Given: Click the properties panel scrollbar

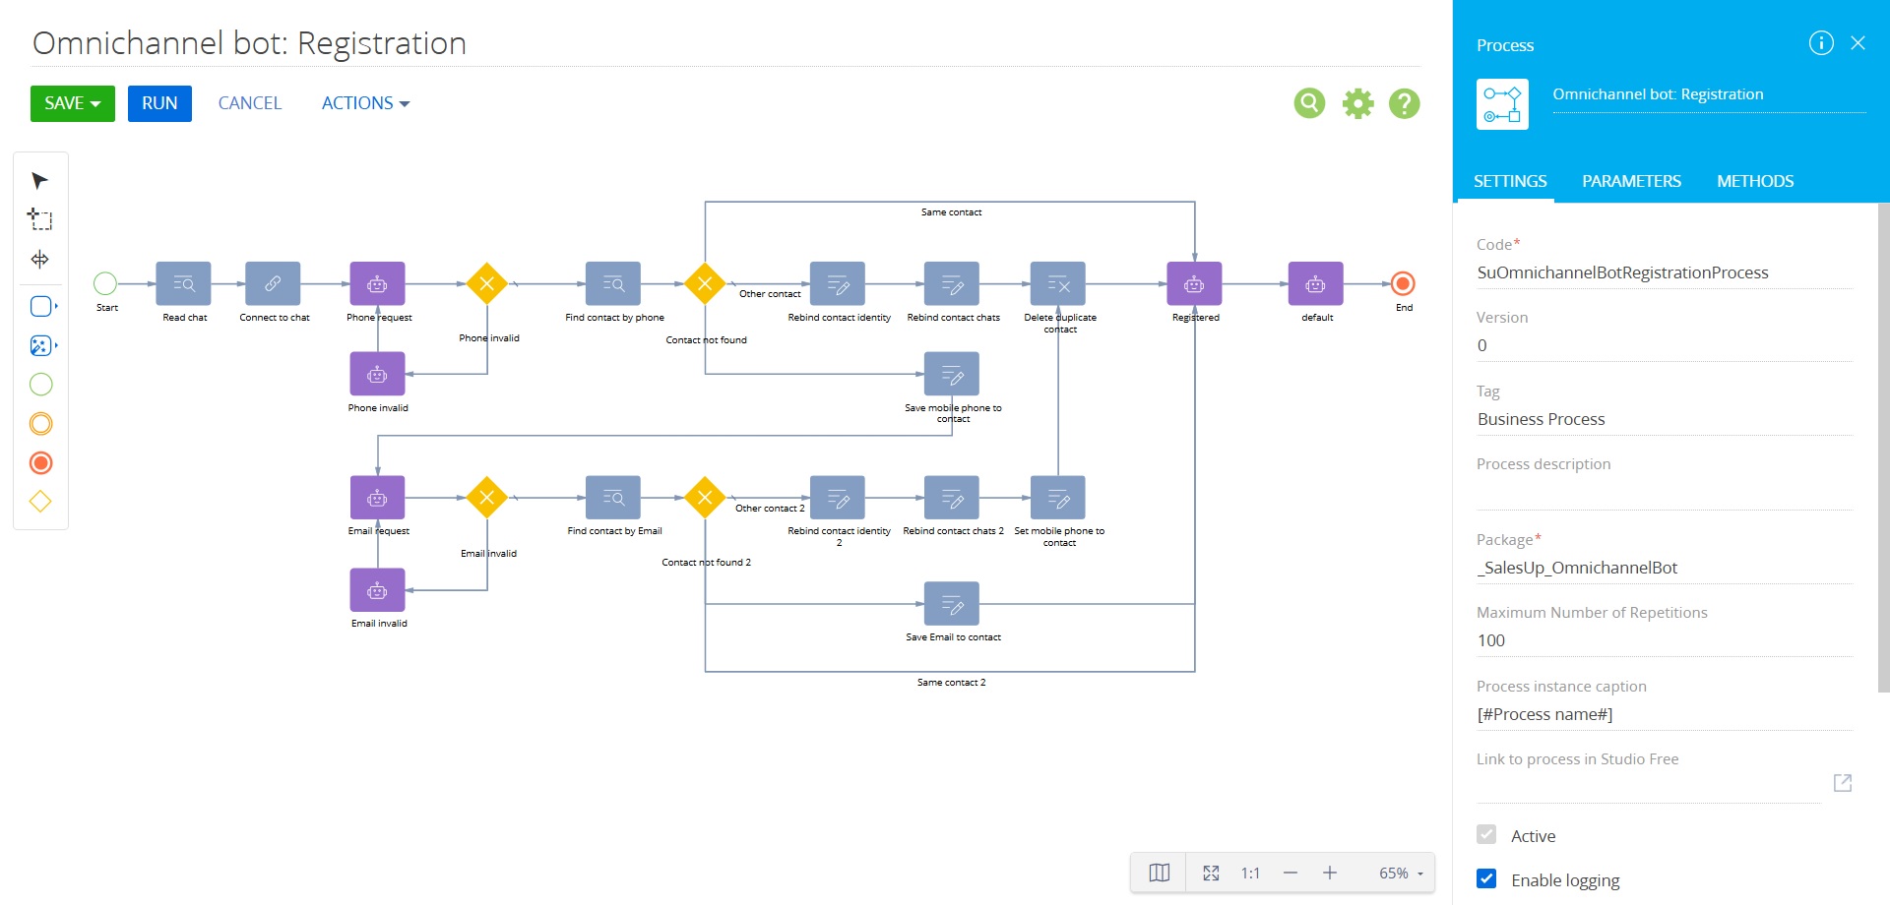Looking at the screenshot, I should coord(1884,448).
